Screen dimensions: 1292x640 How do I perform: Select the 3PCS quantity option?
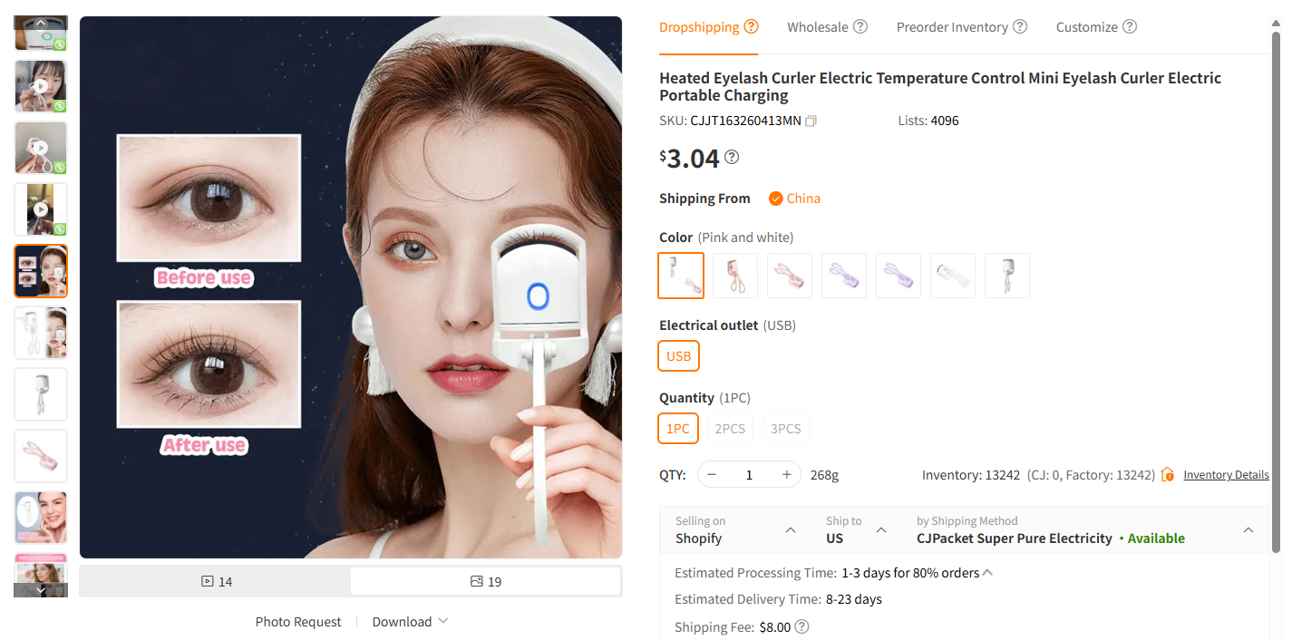coord(785,428)
